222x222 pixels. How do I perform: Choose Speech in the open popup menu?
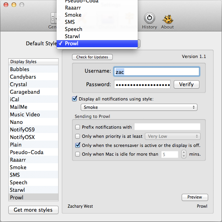coord(97,29)
